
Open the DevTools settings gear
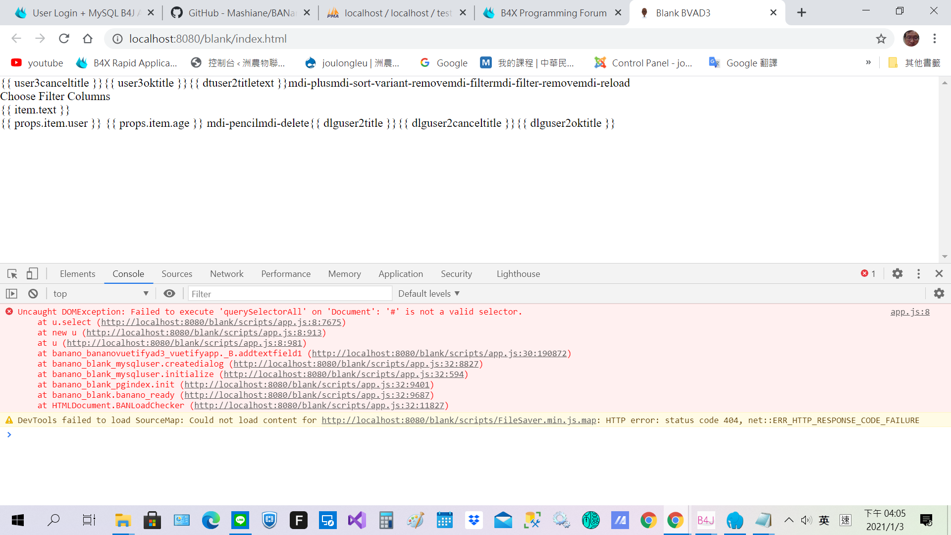[x=898, y=273]
